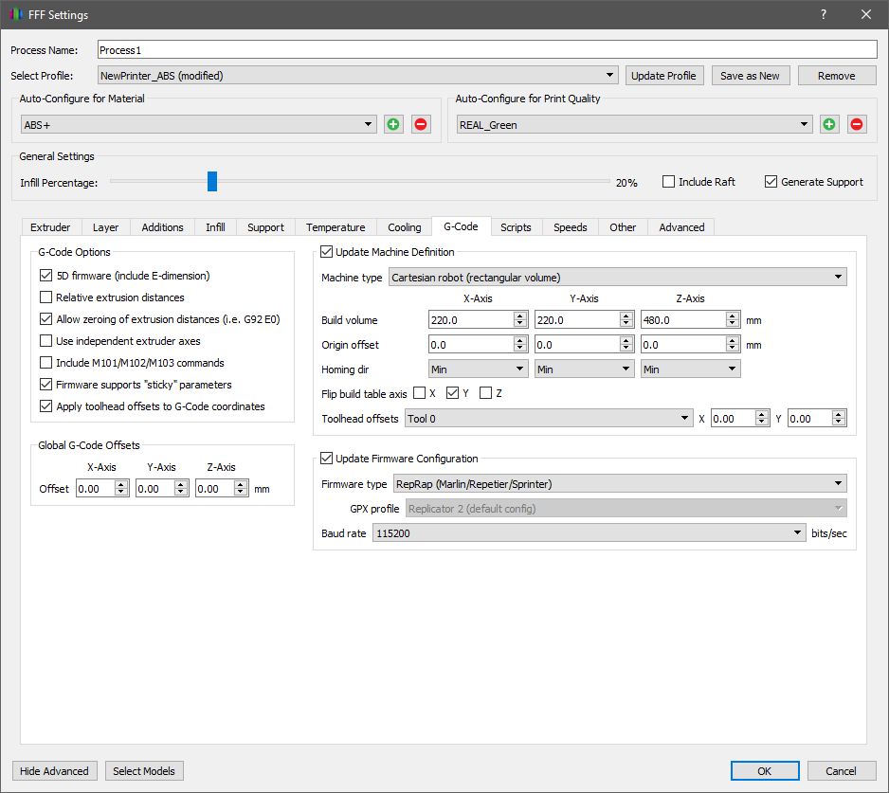Viewport: 889px width, 793px height.
Task: Enable Relative extrusion distances checkbox
Action: pos(46,297)
